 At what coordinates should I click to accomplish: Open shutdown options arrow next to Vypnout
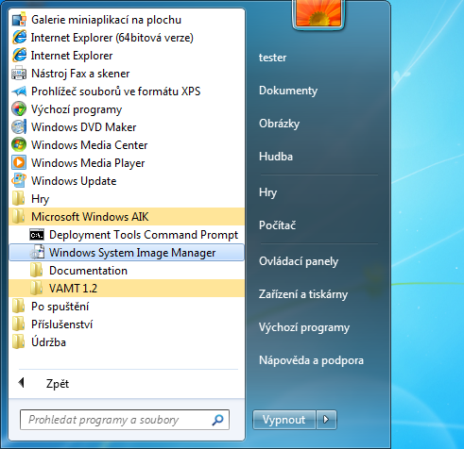[326, 420]
